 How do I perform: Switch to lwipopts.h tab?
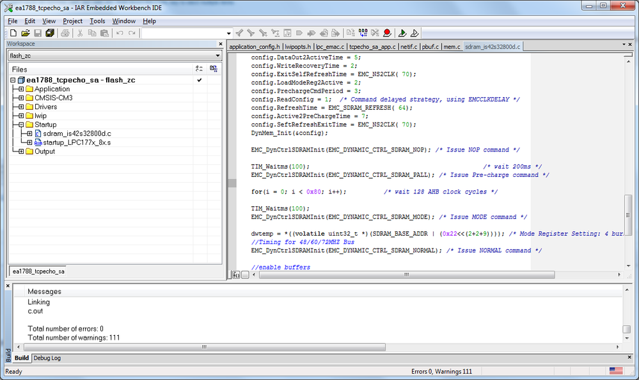tap(298, 47)
